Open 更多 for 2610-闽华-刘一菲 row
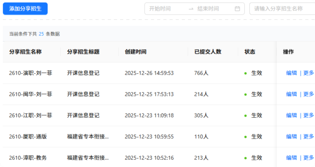The height and width of the screenshot is (167, 315). (x=309, y=94)
